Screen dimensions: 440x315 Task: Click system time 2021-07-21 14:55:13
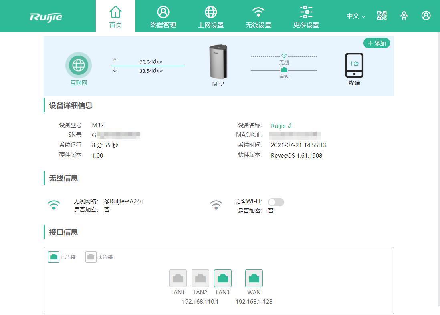[298, 145]
